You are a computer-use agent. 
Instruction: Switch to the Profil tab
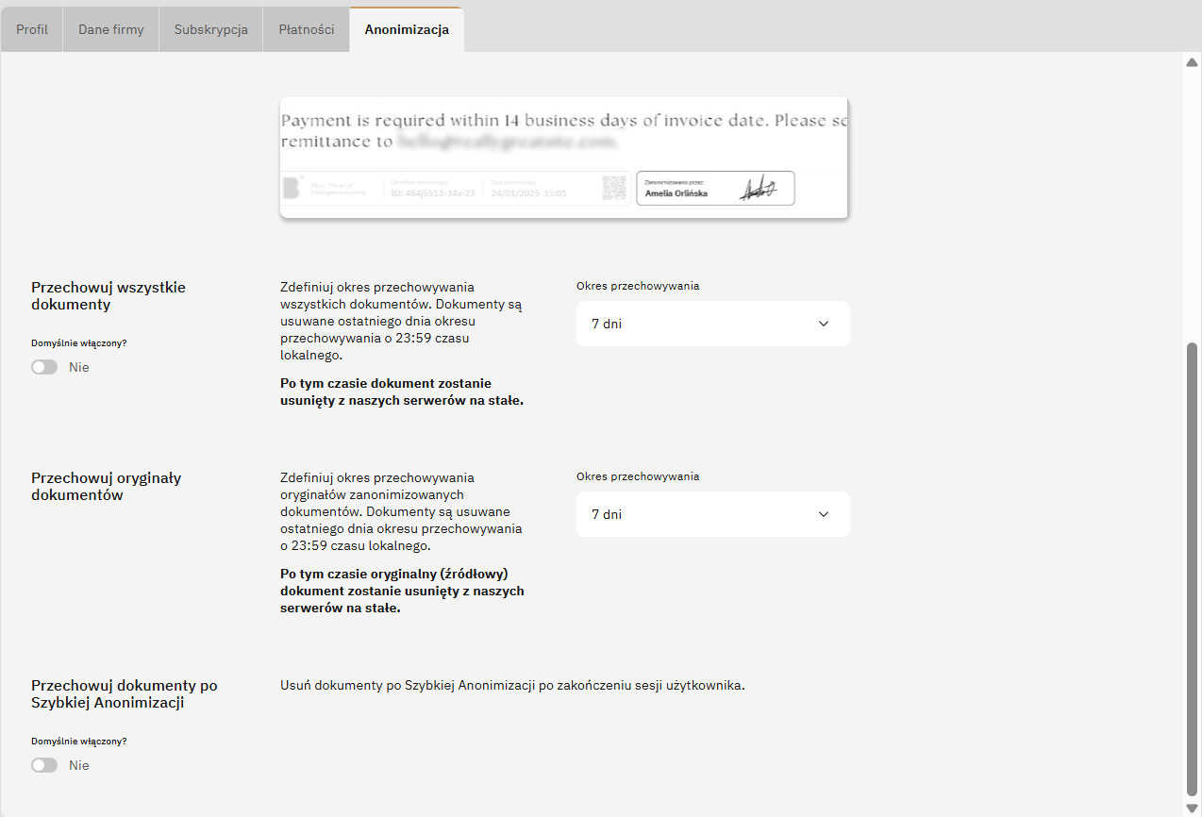tap(32, 29)
